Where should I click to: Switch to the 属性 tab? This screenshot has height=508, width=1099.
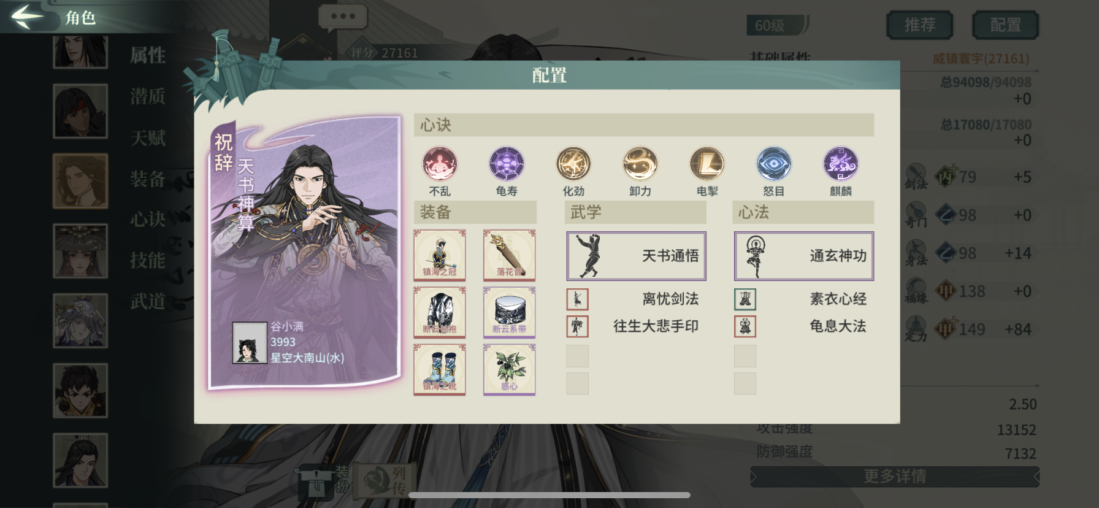[x=148, y=55]
